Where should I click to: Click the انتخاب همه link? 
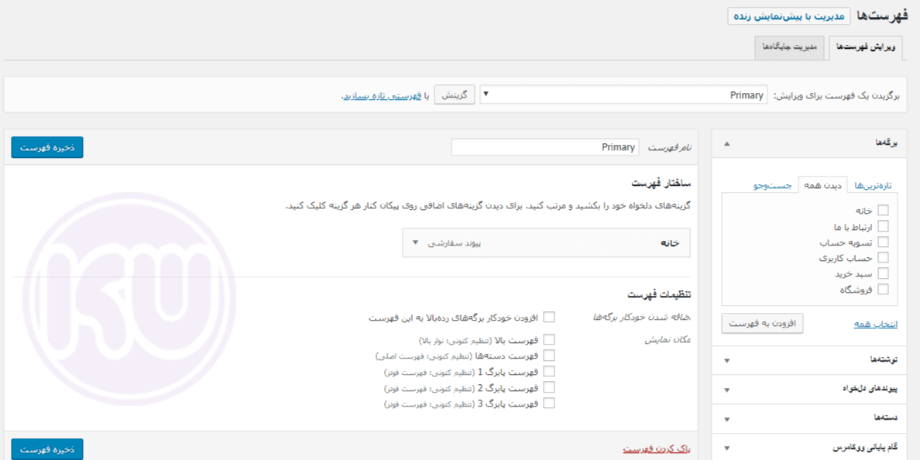tap(875, 324)
